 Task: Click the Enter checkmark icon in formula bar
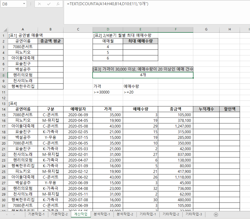point(49,4)
